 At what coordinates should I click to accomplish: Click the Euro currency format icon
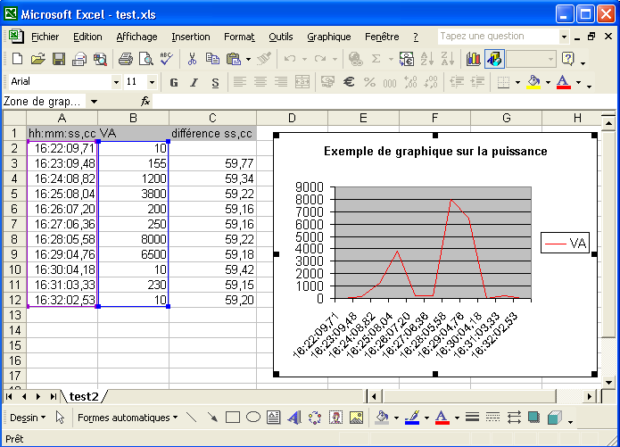click(x=349, y=82)
